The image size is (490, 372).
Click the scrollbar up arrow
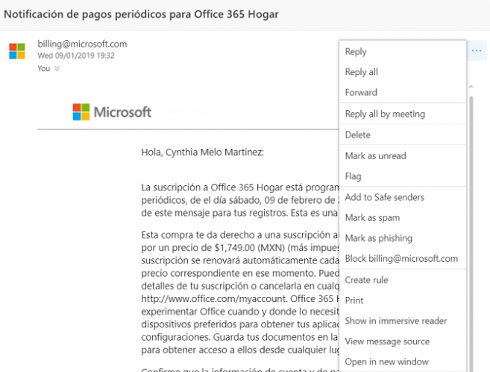pos(471,86)
